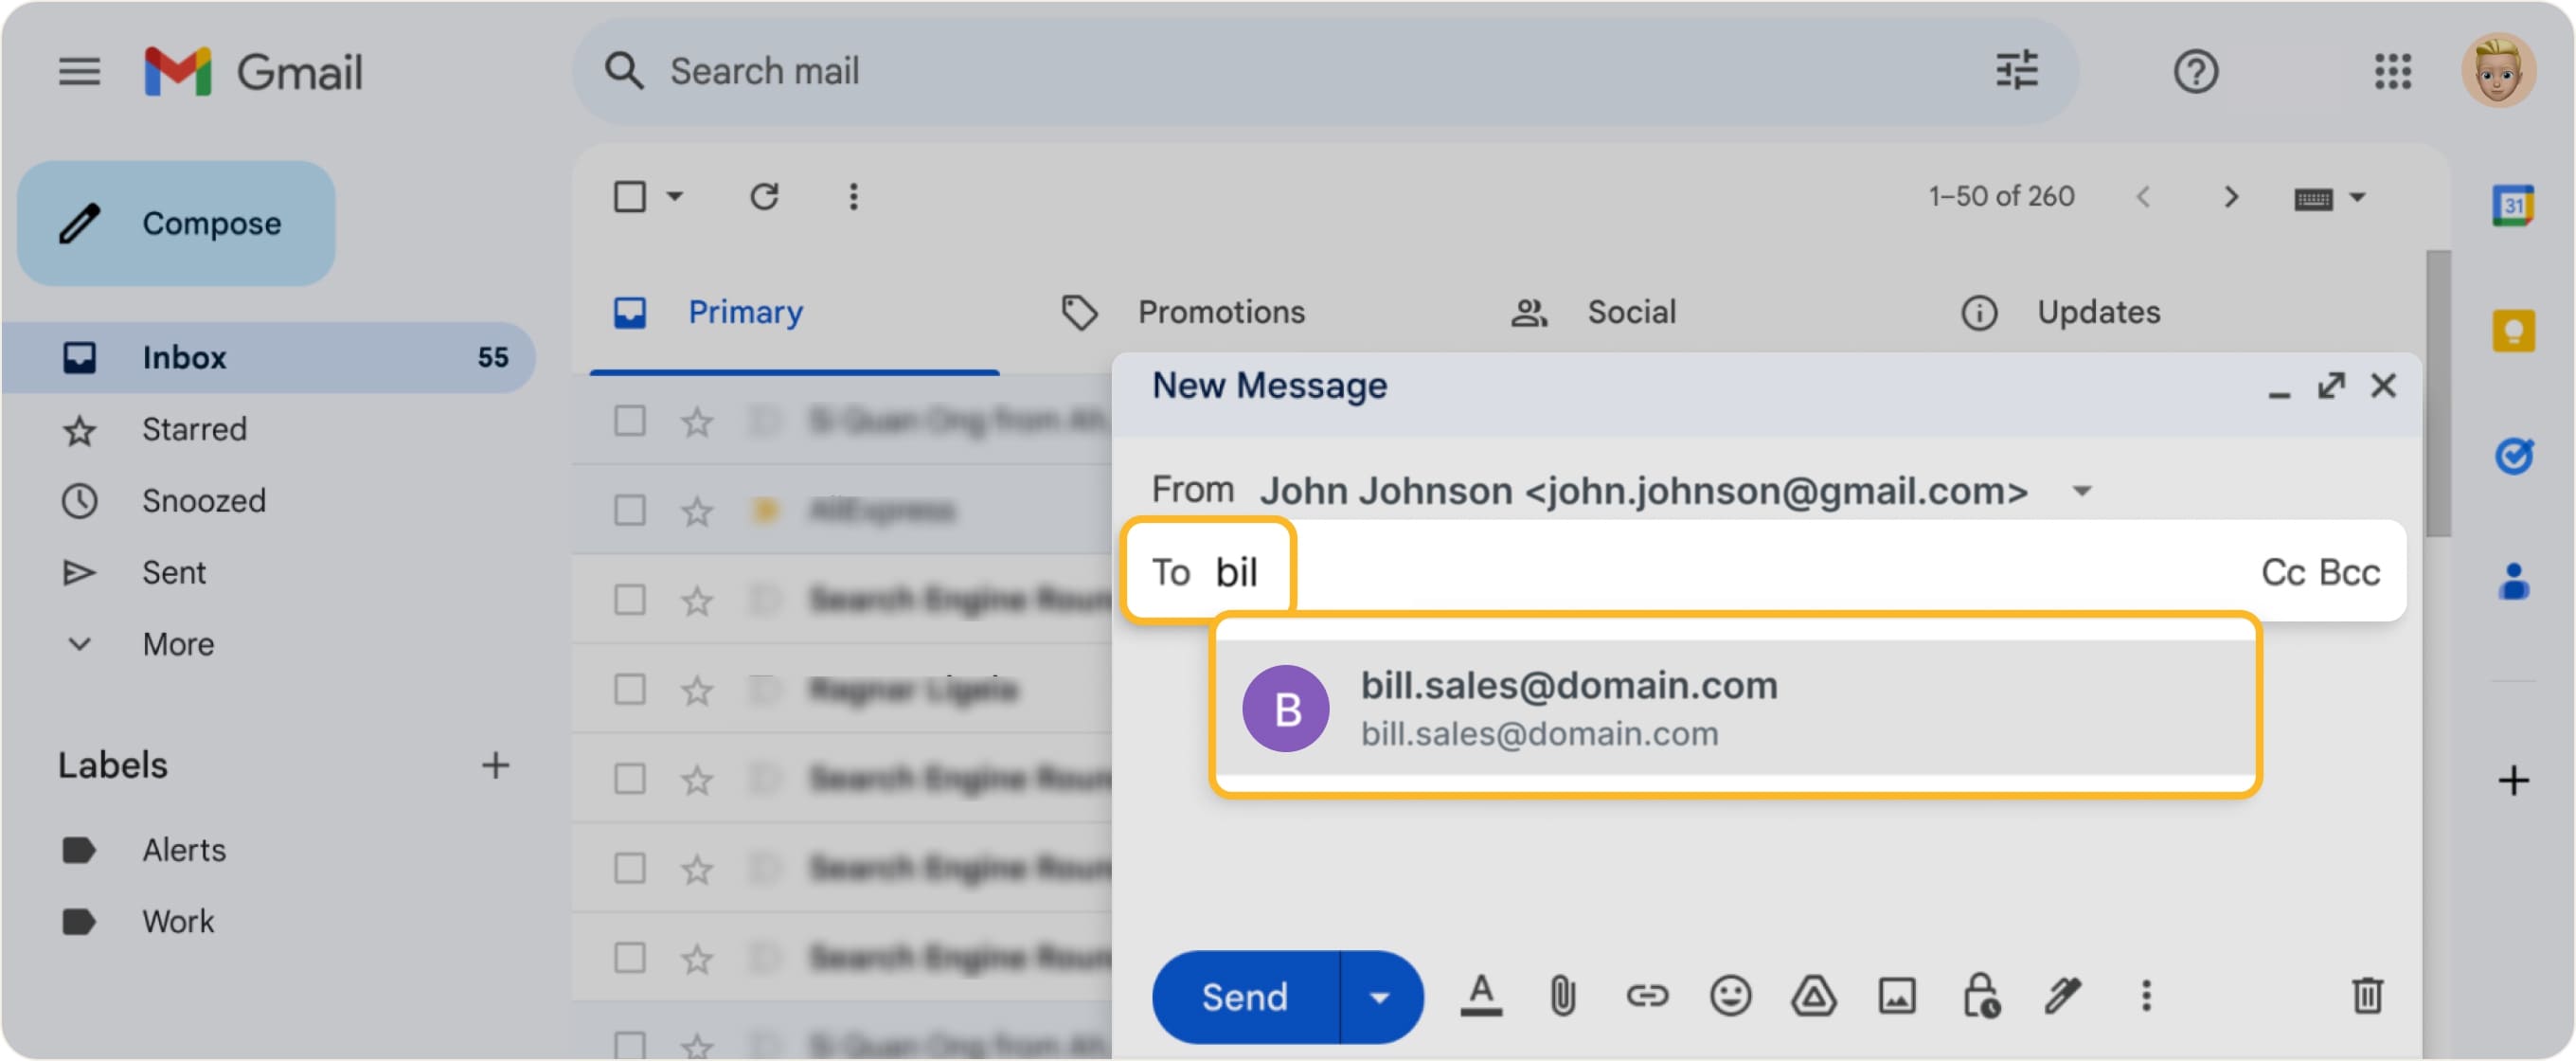Open the Social tab
The height and width of the screenshot is (1061, 2576).
[1632, 312]
